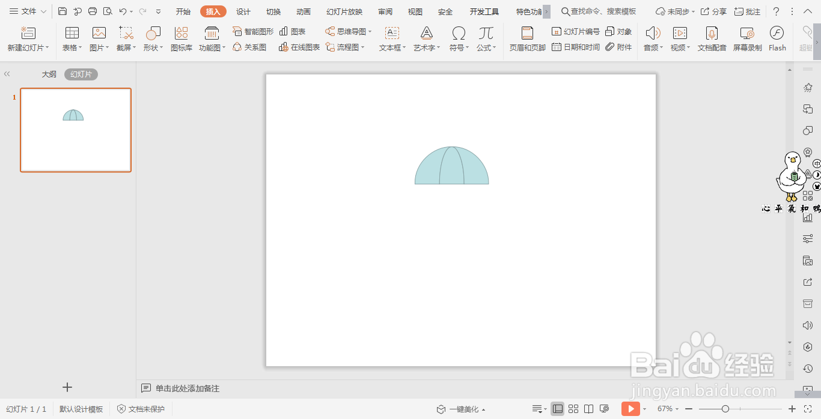Insert an 附件 attachment

pyautogui.click(x=618, y=47)
